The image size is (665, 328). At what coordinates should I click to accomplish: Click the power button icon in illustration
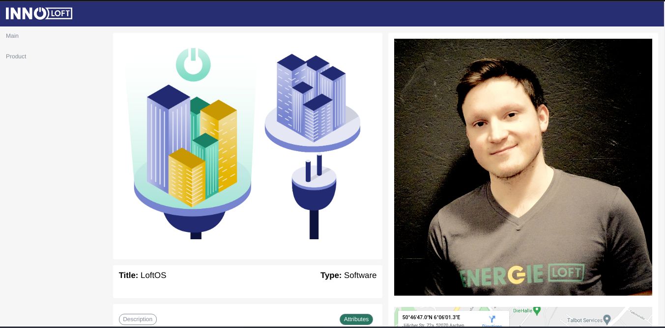193,64
